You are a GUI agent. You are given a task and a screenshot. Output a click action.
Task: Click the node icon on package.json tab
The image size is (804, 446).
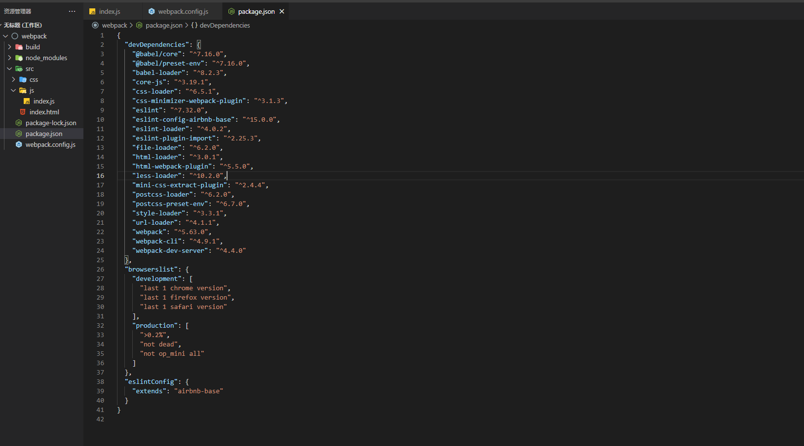[231, 11]
